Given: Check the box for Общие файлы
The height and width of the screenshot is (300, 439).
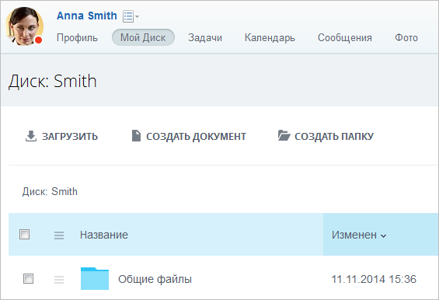Looking at the screenshot, I should [28, 279].
